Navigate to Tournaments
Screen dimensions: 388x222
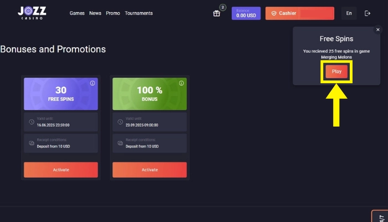click(138, 13)
